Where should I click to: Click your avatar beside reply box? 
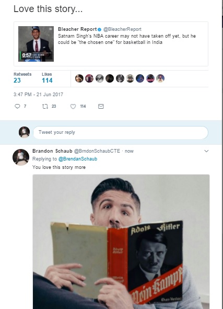point(24,132)
